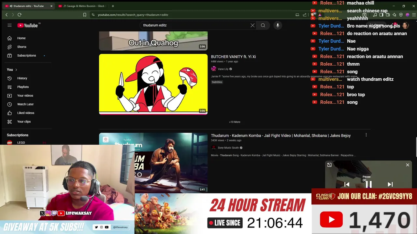Viewport: 417px width, 234px height.
Task: Open site settings icon beside URL
Action: pyautogui.click(x=93, y=15)
